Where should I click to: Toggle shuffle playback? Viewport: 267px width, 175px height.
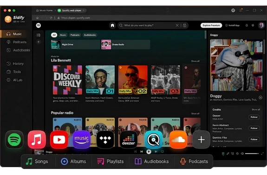135,151
